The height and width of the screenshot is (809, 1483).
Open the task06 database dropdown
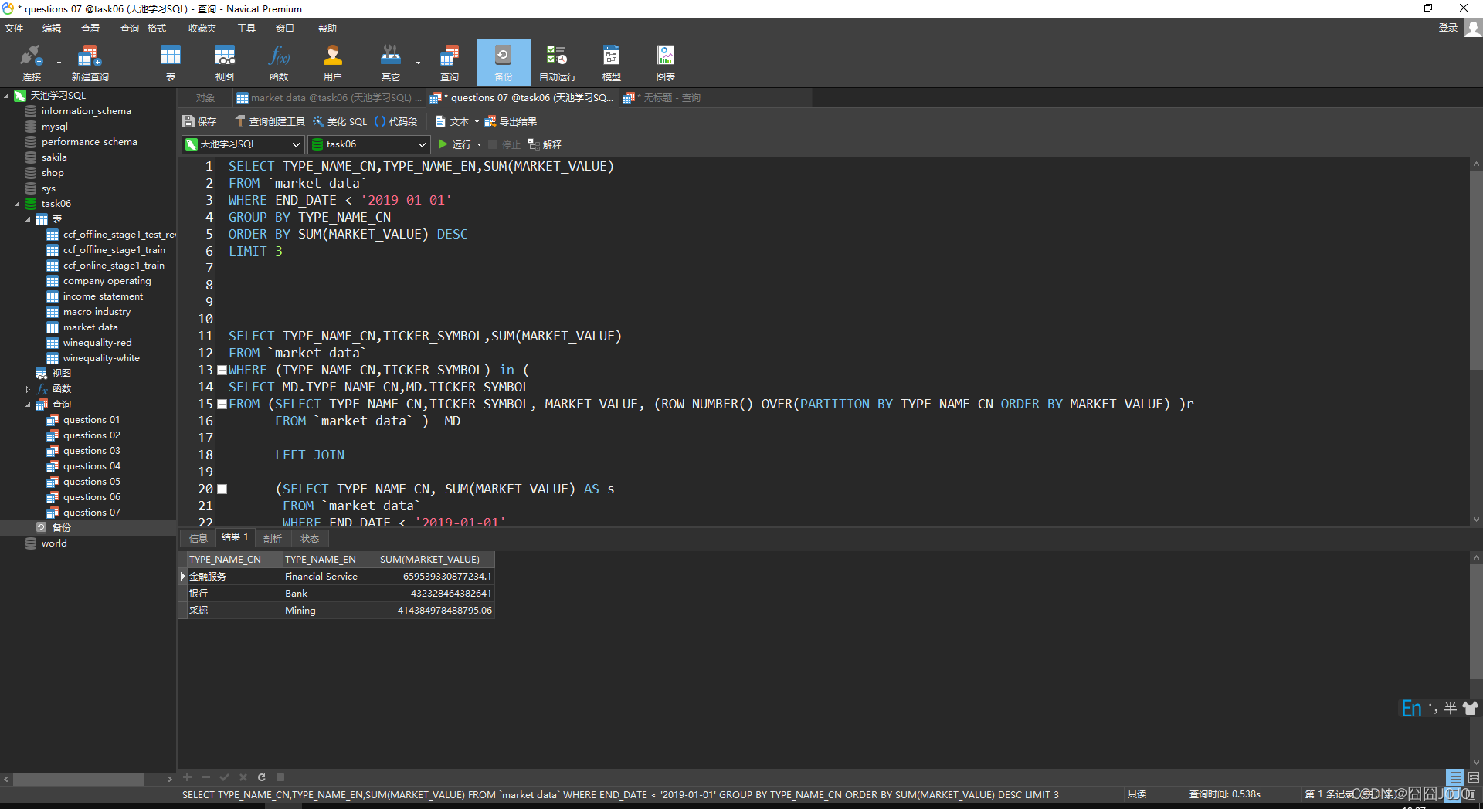pos(369,144)
